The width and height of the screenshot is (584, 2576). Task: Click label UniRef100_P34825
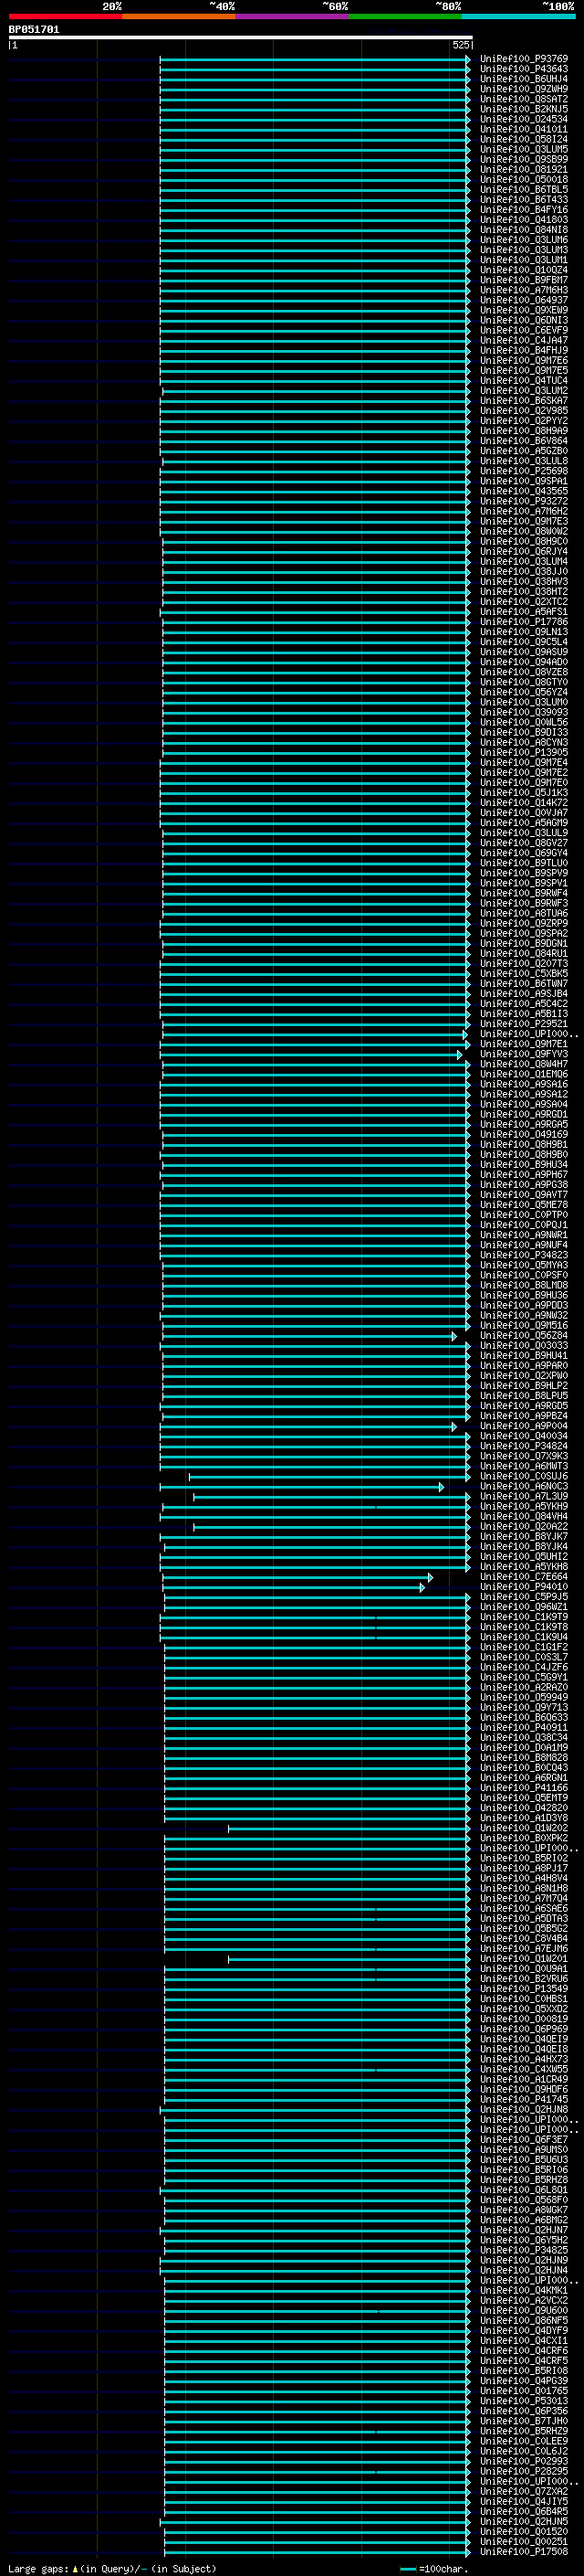[x=523, y=2251]
